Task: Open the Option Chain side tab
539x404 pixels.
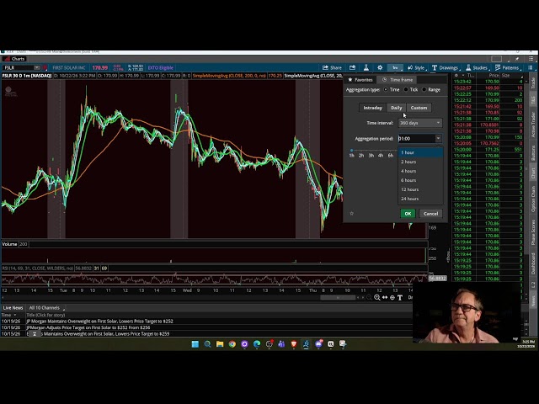Action: point(533,199)
